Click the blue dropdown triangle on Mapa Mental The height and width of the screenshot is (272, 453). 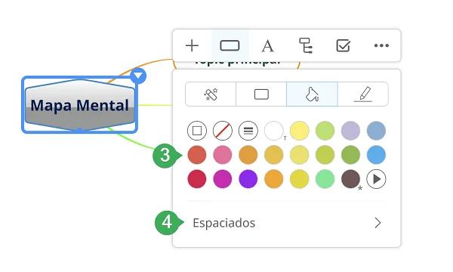(138, 76)
